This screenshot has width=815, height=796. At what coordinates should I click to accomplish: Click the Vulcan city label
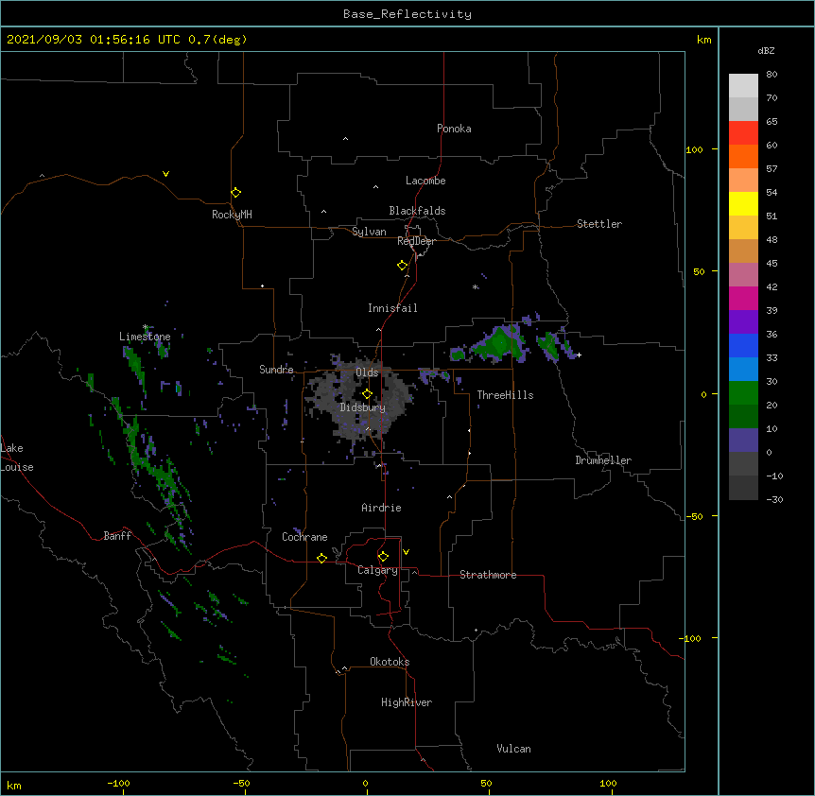tap(513, 749)
